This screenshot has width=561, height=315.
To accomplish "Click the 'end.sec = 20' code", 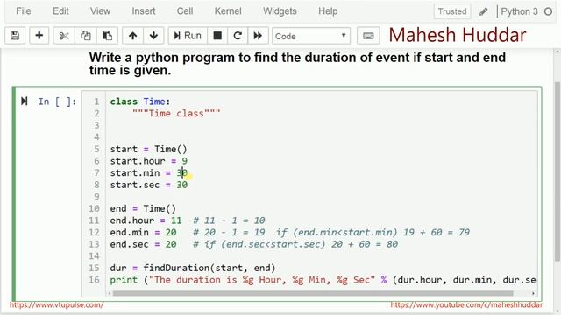I will pos(143,244).
